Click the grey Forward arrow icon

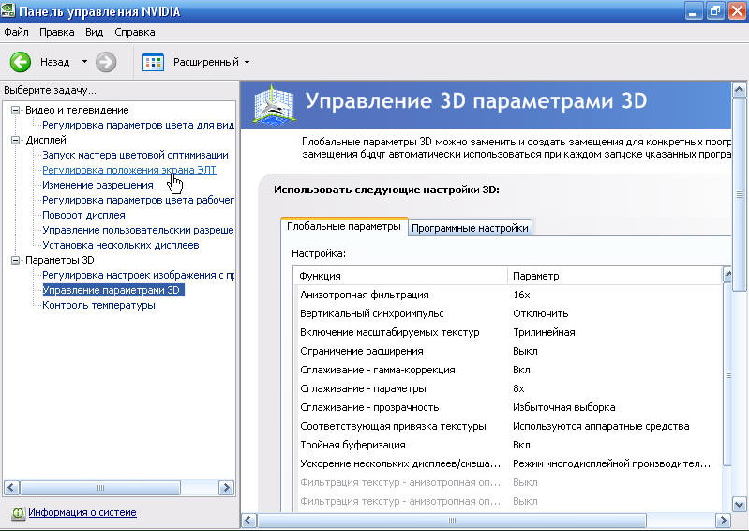(106, 62)
